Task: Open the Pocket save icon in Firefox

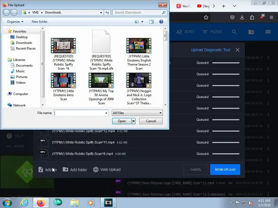Action: point(232,17)
